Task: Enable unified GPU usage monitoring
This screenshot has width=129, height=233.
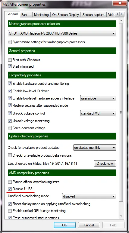Action: point(10,211)
